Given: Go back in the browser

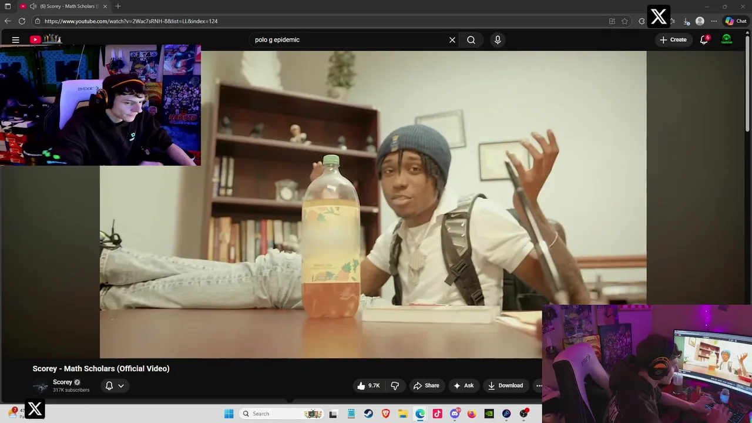Looking at the screenshot, I should 8,21.
